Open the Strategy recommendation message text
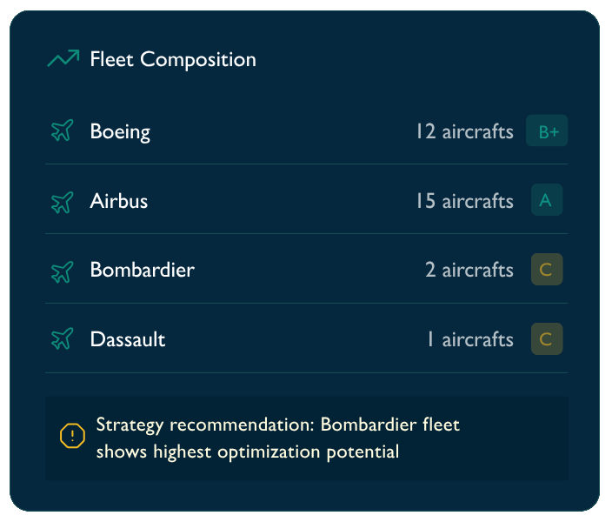Image resolution: width=612 pixels, height=522 pixels. point(278,438)
